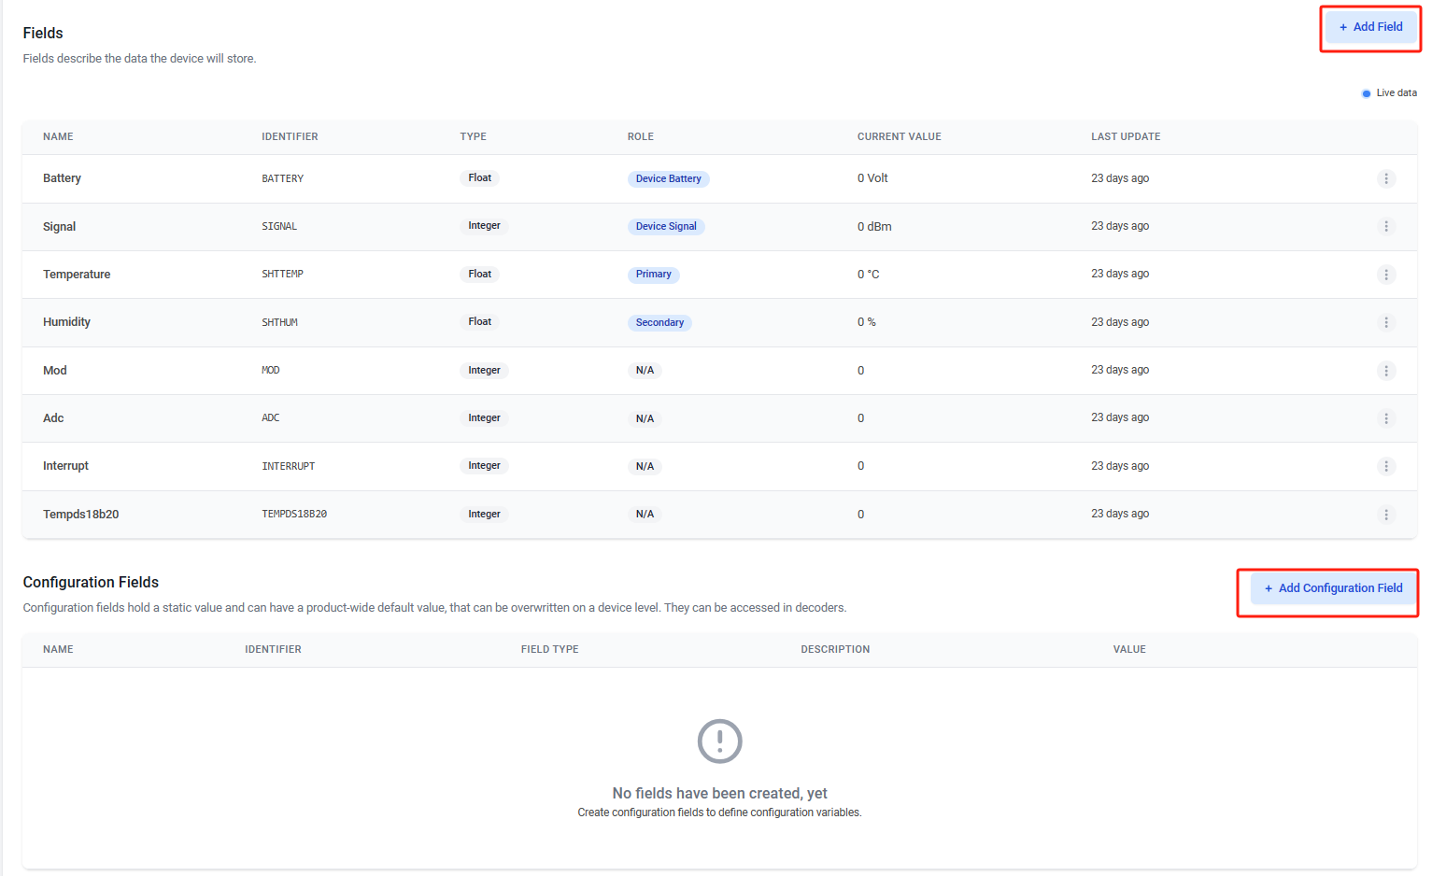Click the SHTHUM identifier

[279, 322]
